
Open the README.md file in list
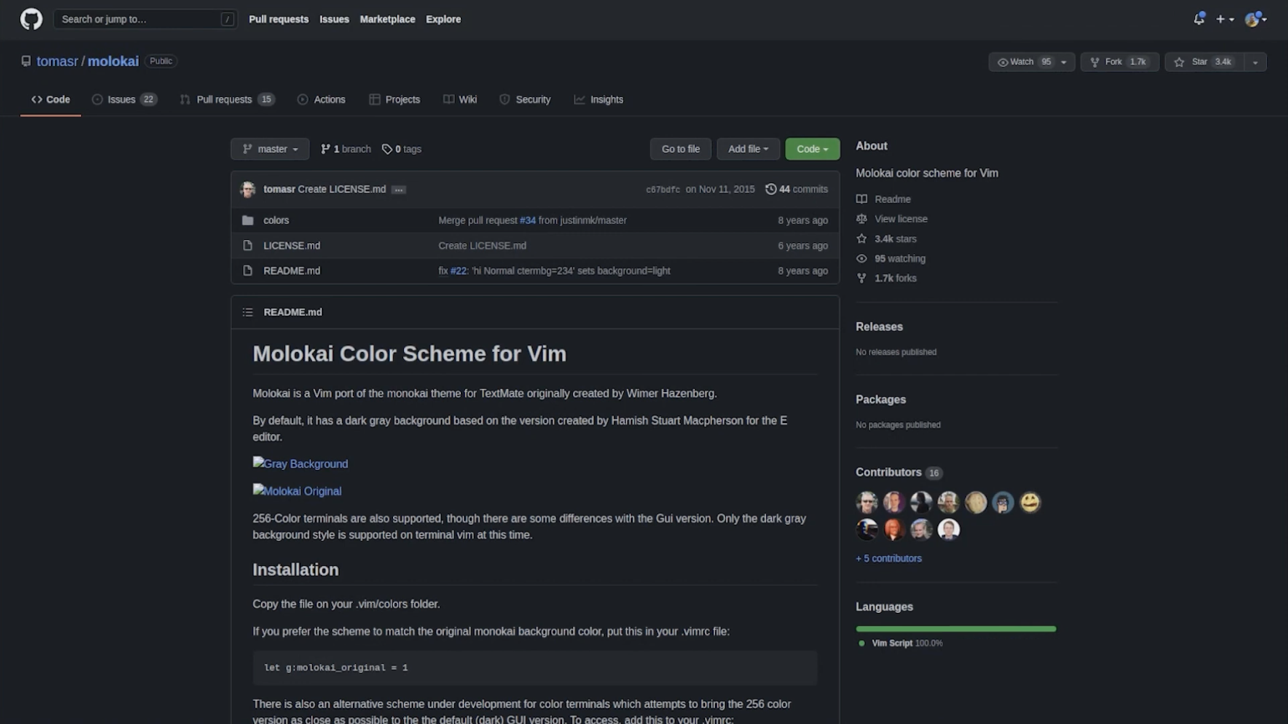click(x=291, y=271)
